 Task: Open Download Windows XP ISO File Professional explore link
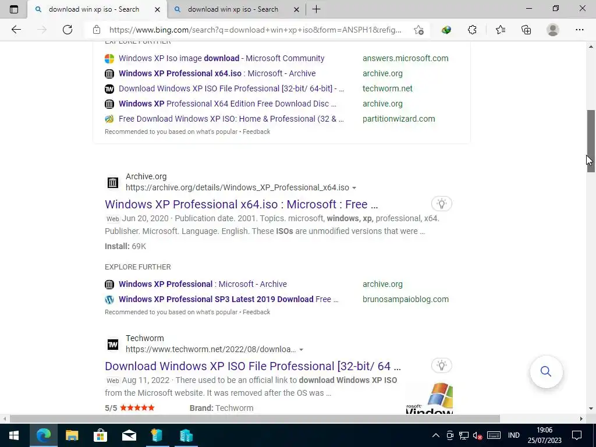[x=231, y=88]
